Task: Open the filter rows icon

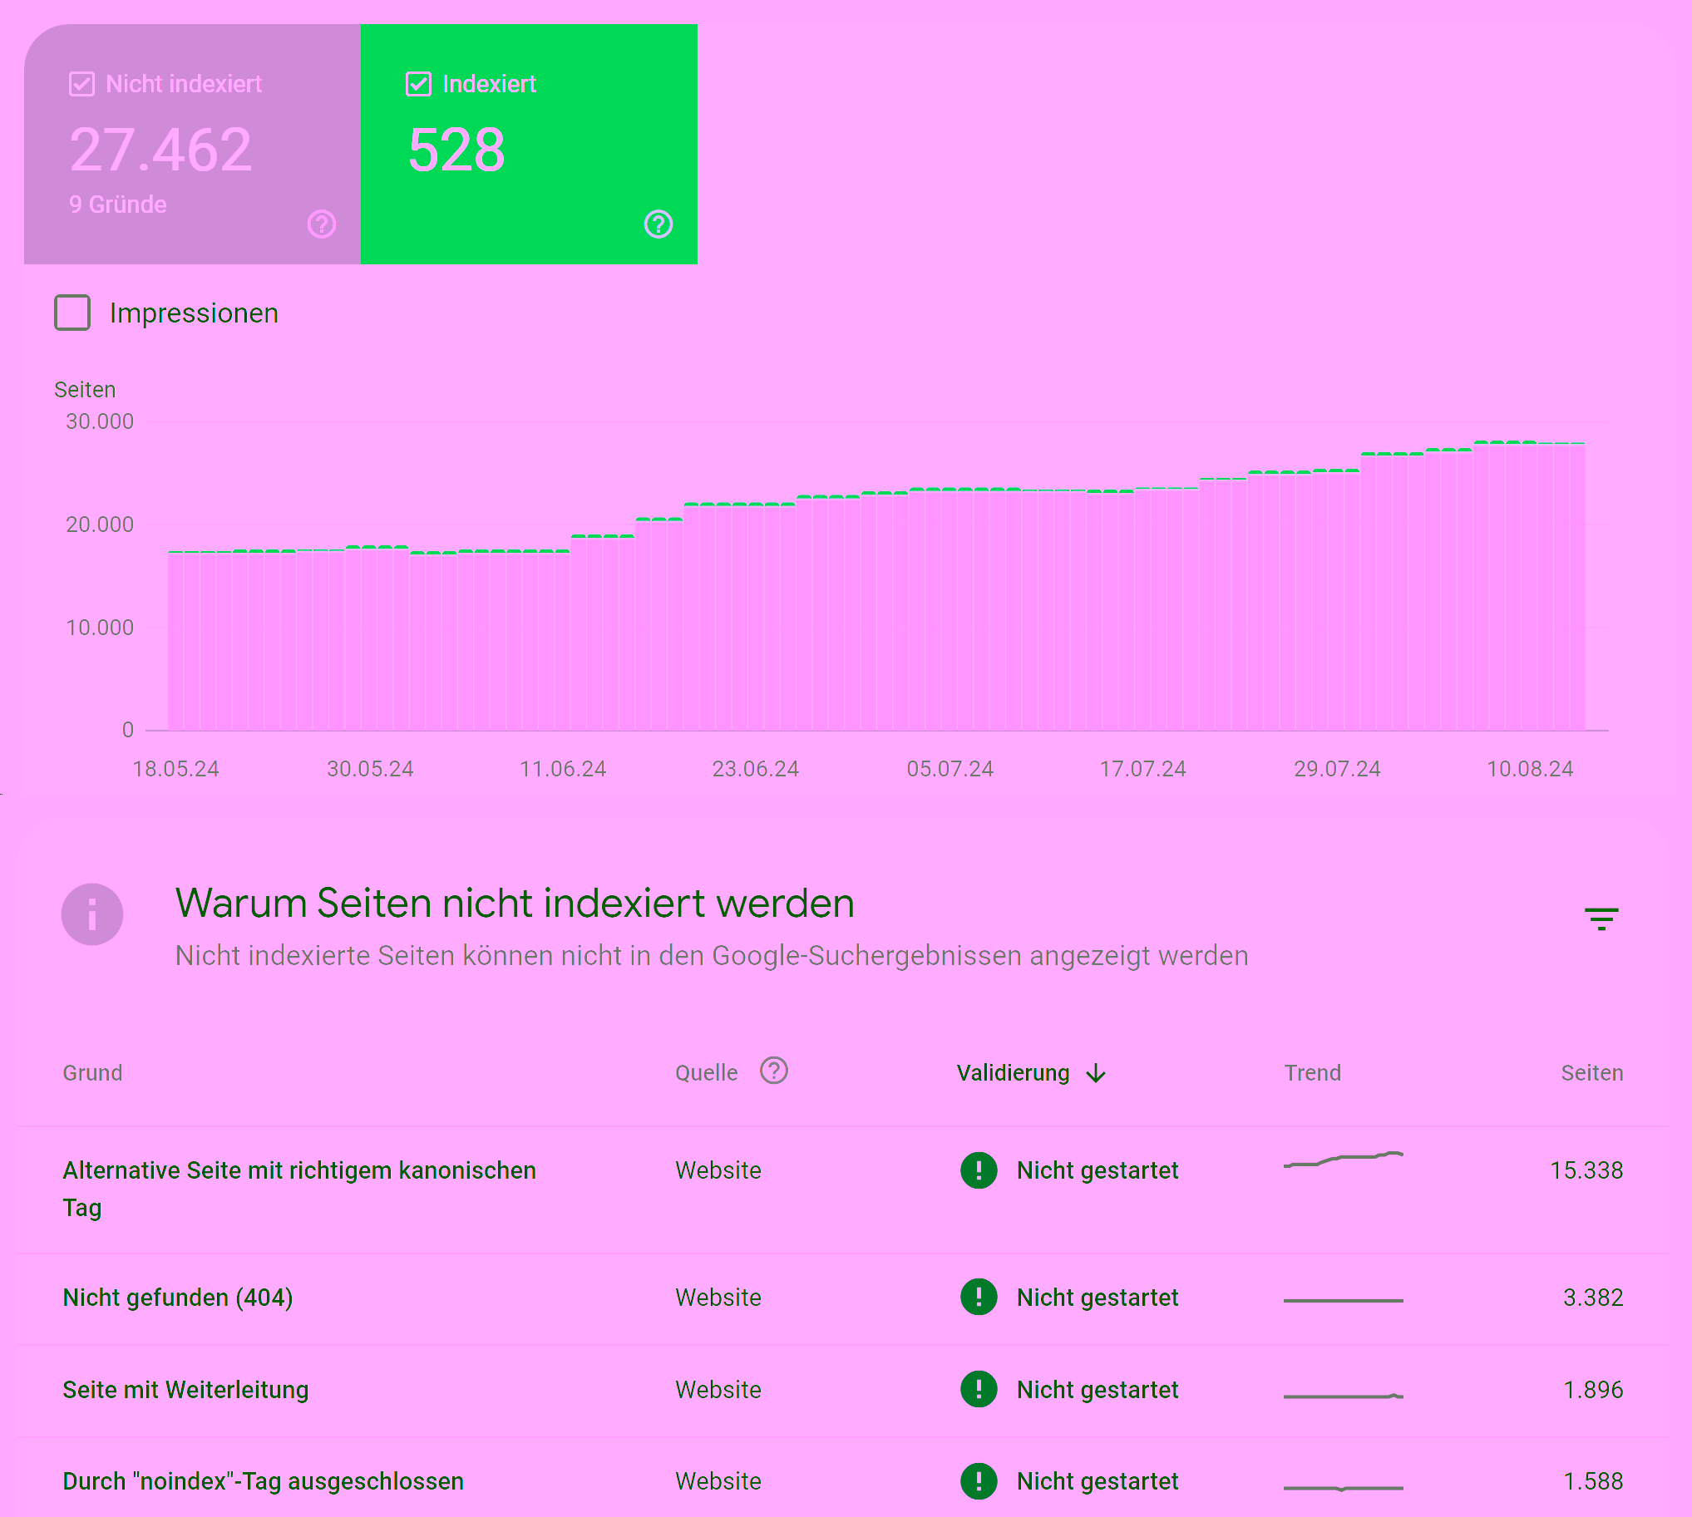Action: pyautogui.click(x=1601, y=919)
